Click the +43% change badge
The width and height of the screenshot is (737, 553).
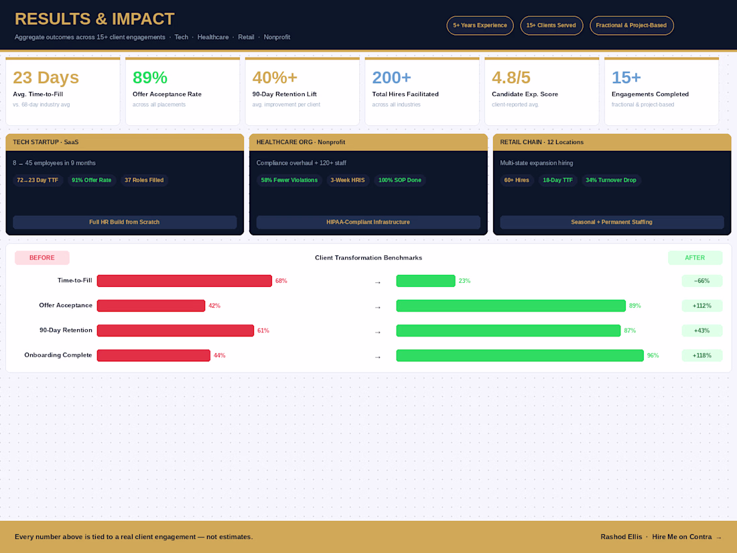click(701, 330)
